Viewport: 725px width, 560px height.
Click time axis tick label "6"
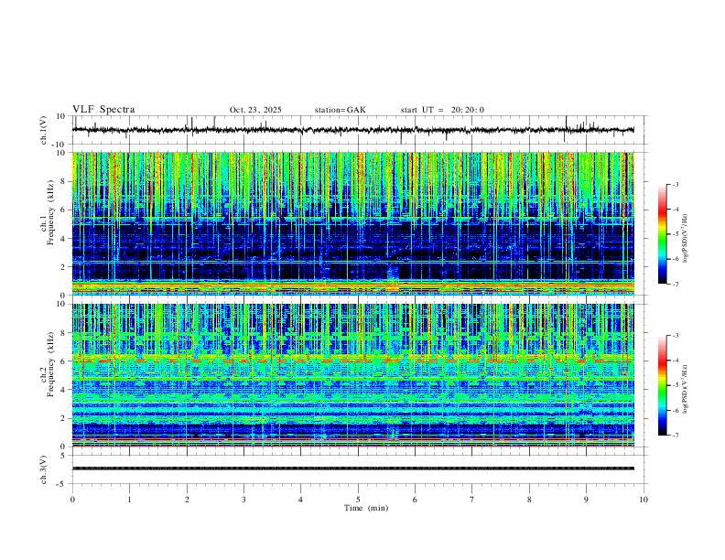click(416, 500)
